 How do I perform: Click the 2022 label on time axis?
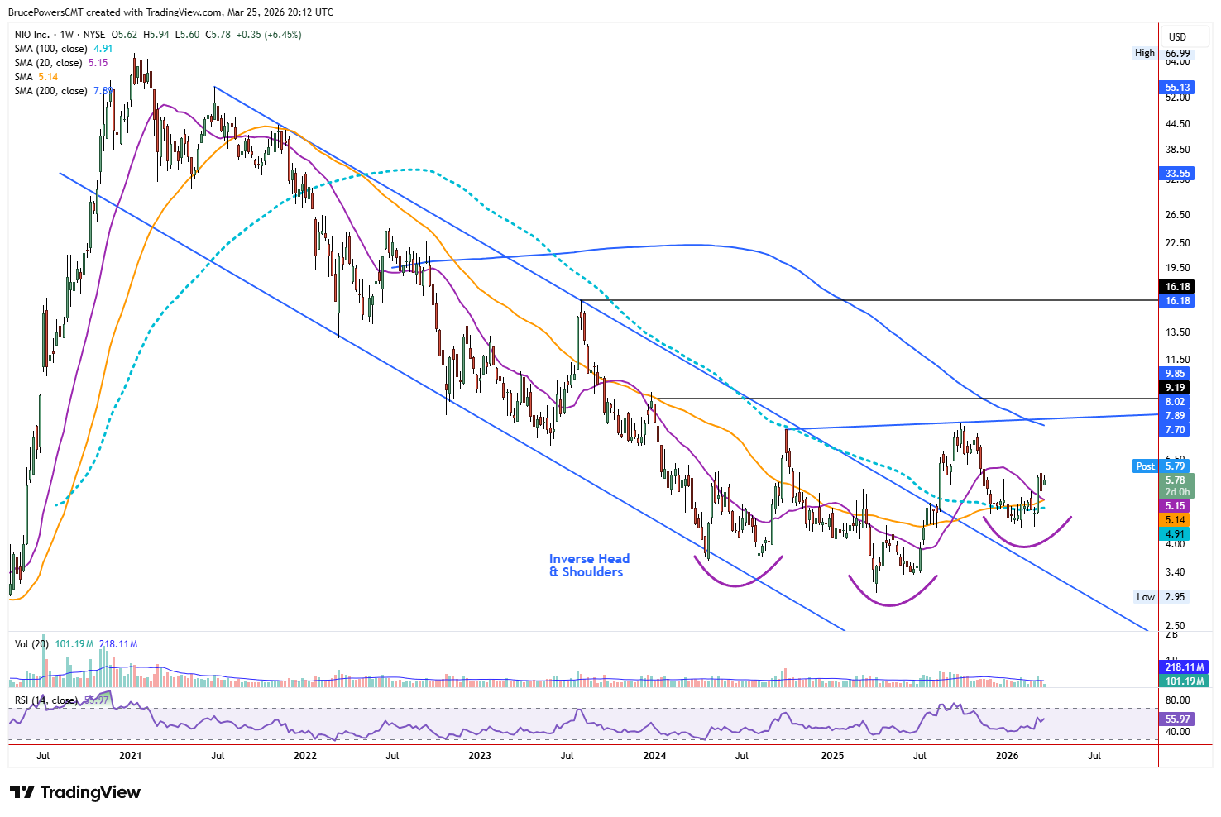tap(305, 756)
